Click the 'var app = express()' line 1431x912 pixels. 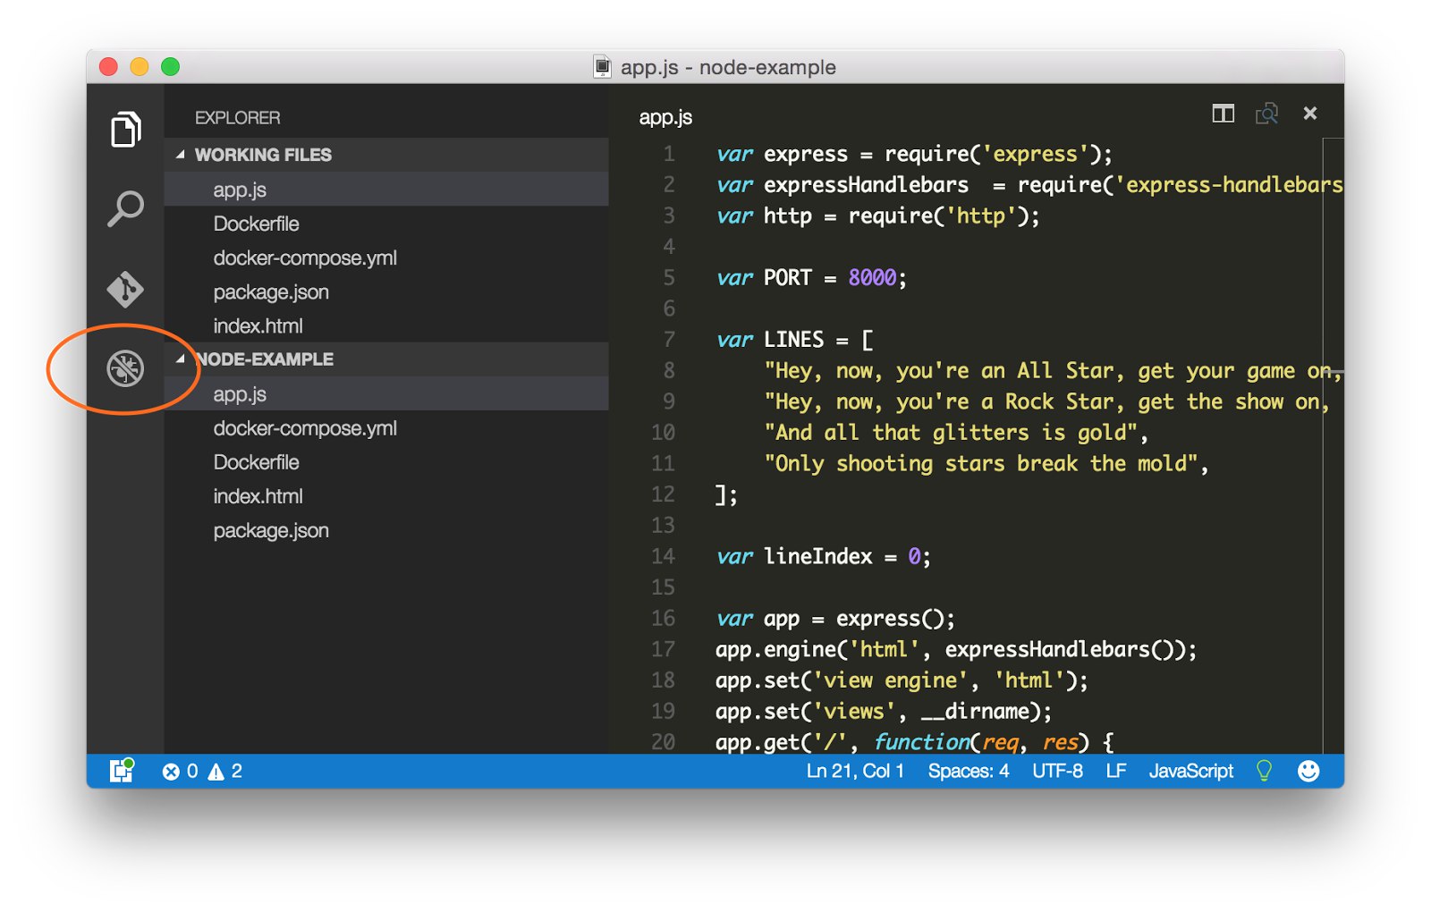click(x=835, y=619)
